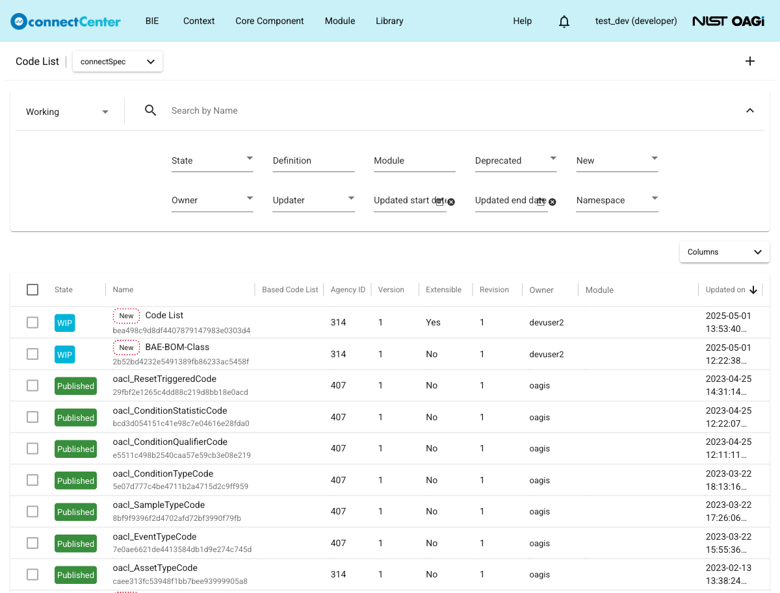Open the Code List entry link

[164, 315]
